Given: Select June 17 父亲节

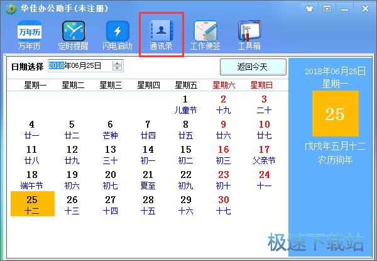Looking at the screenshot, I should tap(264, 155).
